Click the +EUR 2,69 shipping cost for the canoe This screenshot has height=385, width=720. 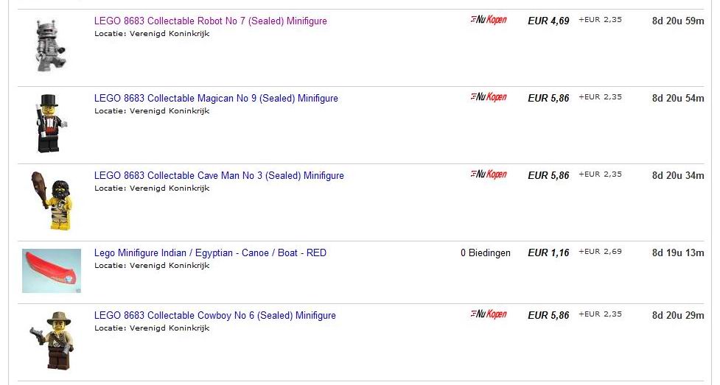(x=600, y=252)
